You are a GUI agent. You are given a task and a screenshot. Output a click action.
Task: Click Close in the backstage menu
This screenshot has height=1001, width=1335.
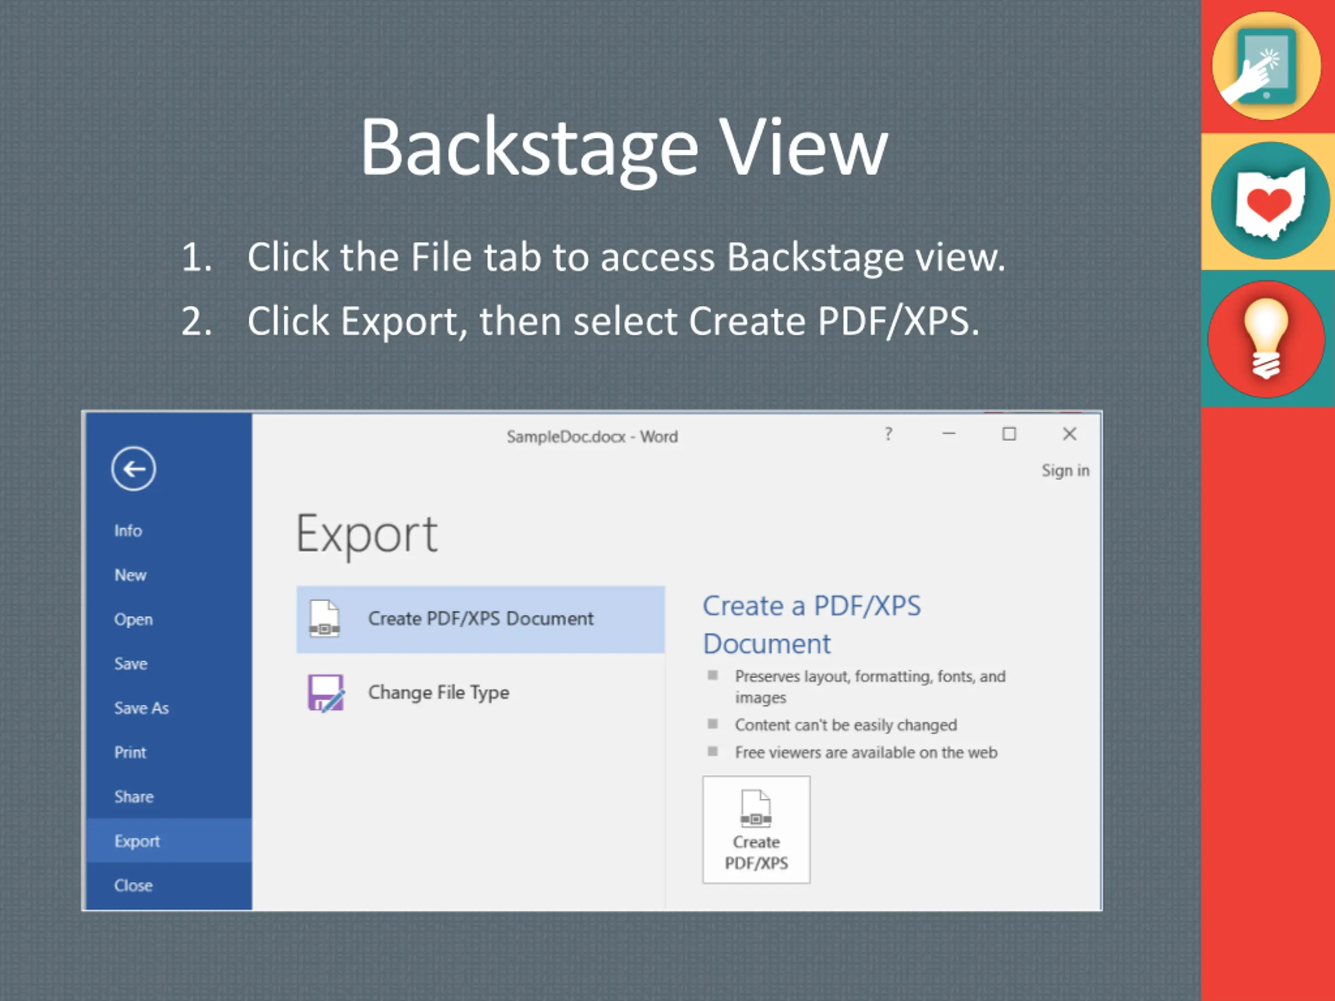[133, 886]
